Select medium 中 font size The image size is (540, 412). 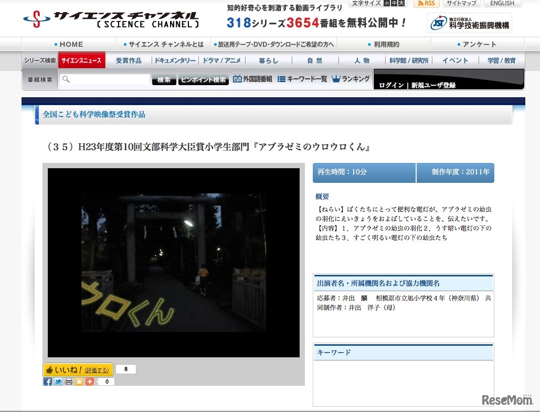pos(394,3)
